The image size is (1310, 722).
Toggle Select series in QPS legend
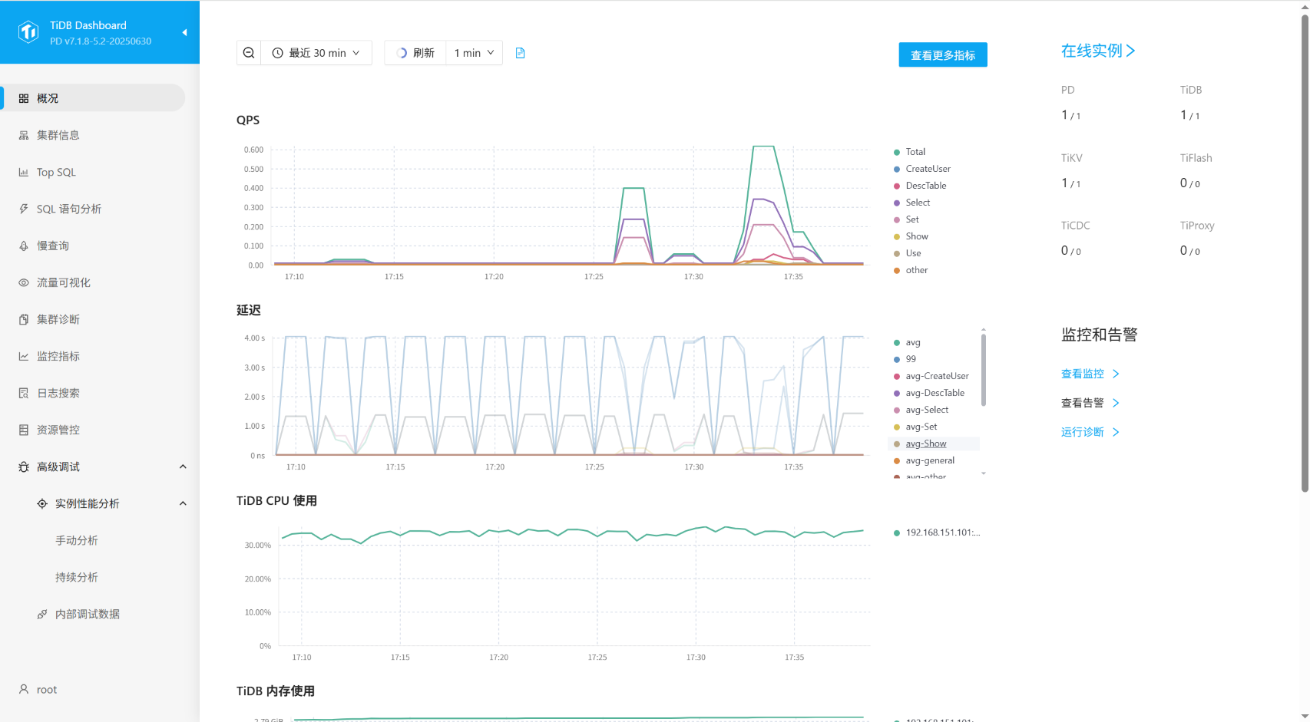coord(917,203)
